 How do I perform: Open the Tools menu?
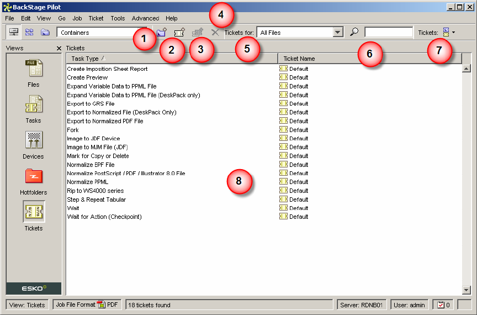[x=118, y=18]
